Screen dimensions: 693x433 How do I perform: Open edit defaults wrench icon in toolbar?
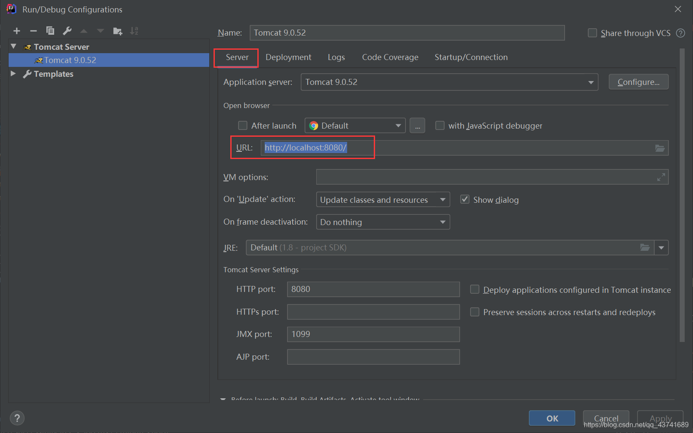pyautogui.click(x=67, y=31)
